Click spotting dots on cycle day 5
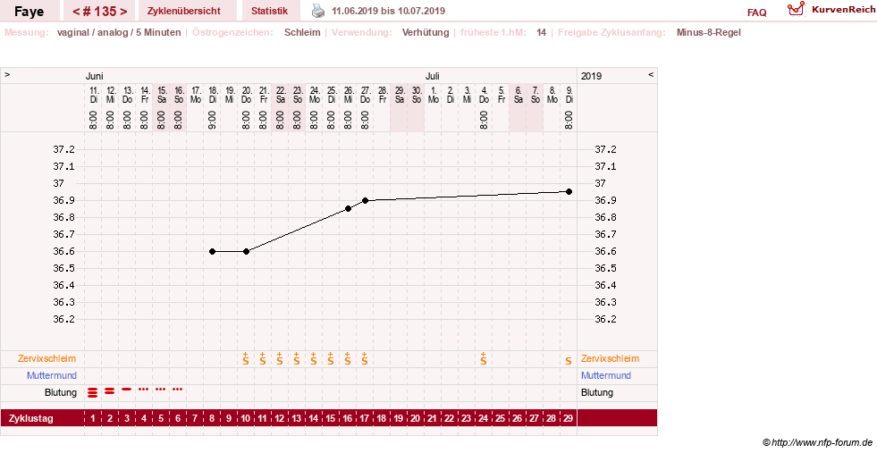 pos(161,389)
